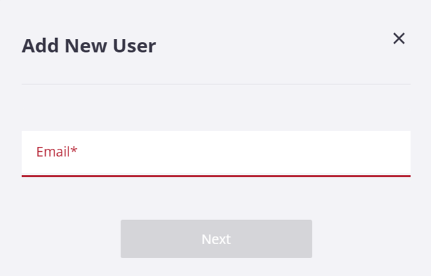Image resolution: width=431 pixels, height=276 pixels.
Task: Click the word User in the title
Action: [x=135, y=46]
